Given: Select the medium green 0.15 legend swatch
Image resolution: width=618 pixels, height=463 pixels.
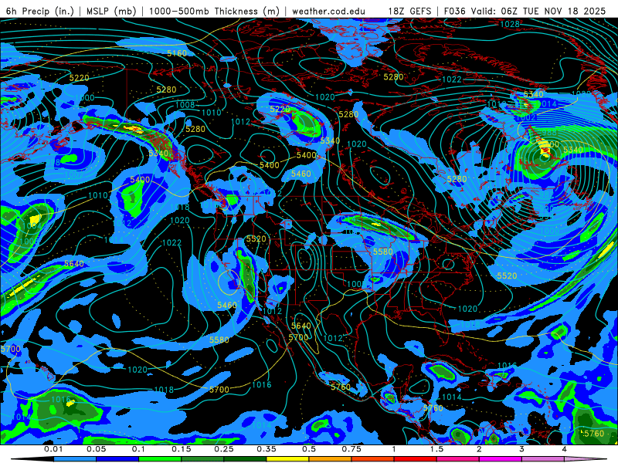Looking at the screenshot, I should click(202, 459).
